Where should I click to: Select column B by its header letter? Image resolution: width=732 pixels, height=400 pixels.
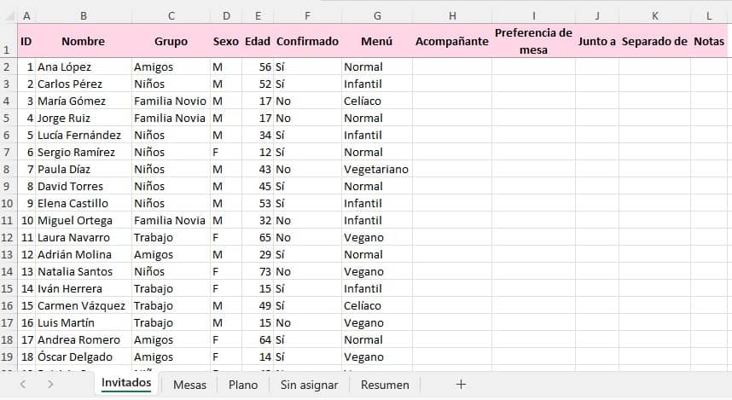point(83,15)
